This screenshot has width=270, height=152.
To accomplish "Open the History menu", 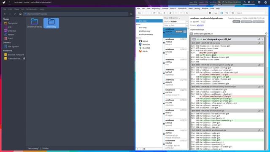I will pyautogui.click(x=197, y=8).
